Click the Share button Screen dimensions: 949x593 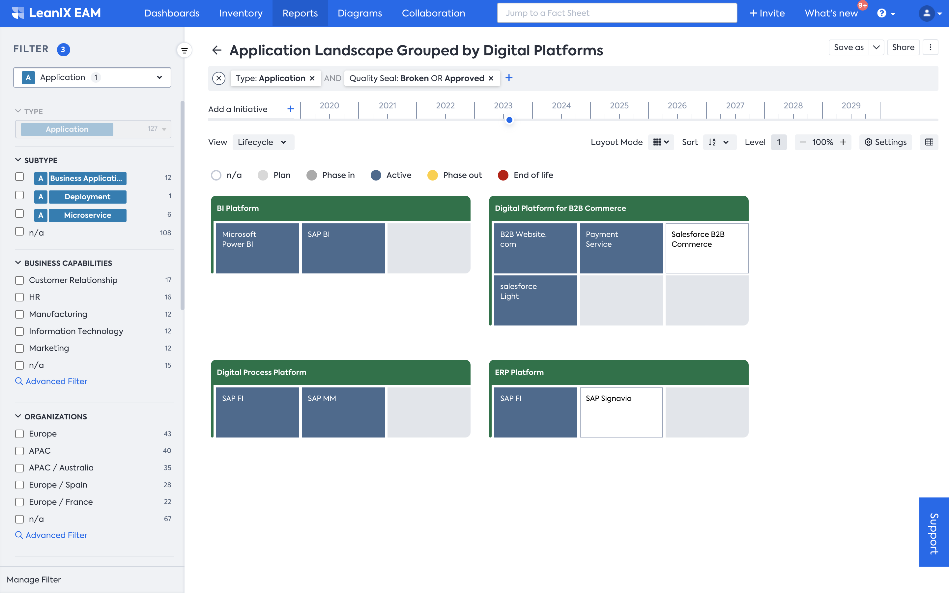[x=903, y=47]
